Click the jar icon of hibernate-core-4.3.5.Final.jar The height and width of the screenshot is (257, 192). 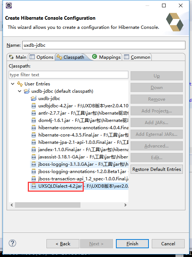pyautogui.click(x=34, y=135)
